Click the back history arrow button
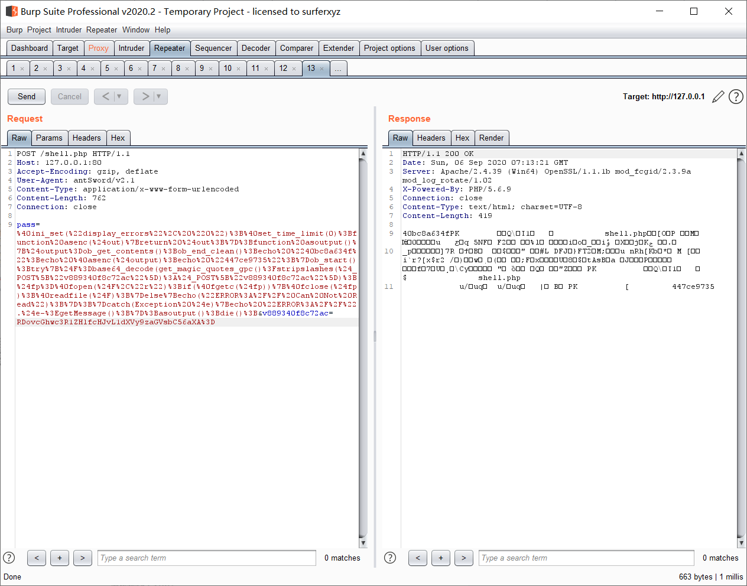Viewport: 747px width, 586px height. click(x=105, y=96)
